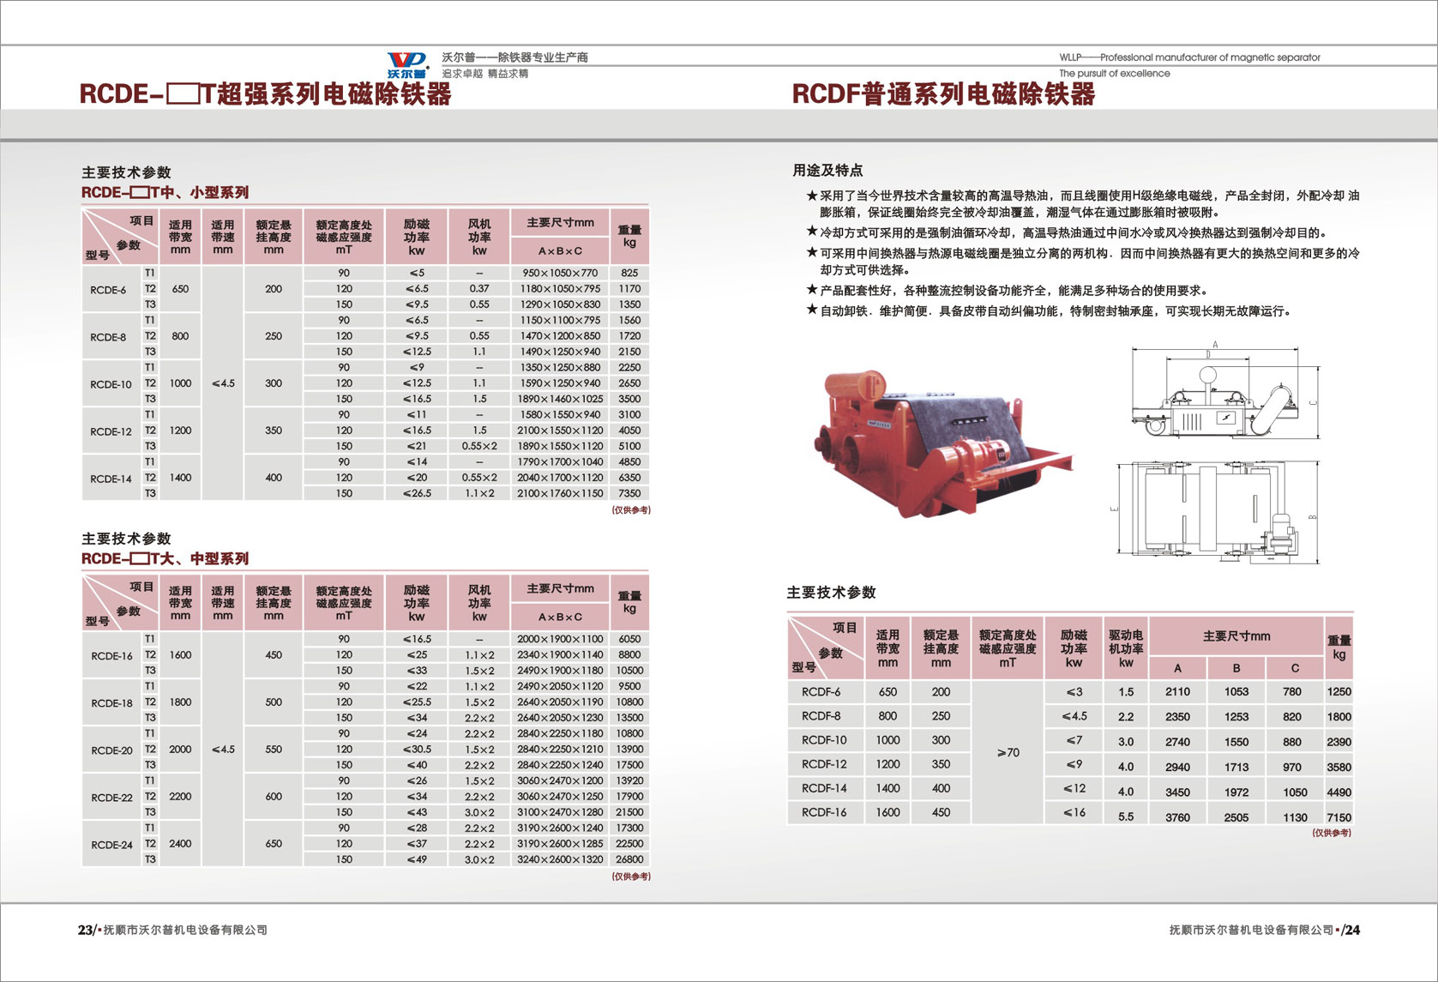
Task: Select the RCDE-12 model cell
Action: pyautogui.click(x=111, y=431)
